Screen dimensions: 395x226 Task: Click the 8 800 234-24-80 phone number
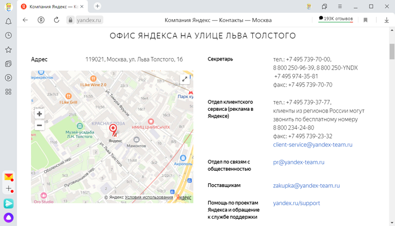pos(293,128)
